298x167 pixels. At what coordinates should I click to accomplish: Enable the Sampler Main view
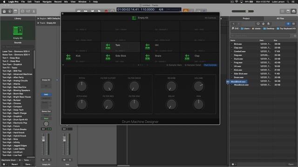click(x=174, y=65)
